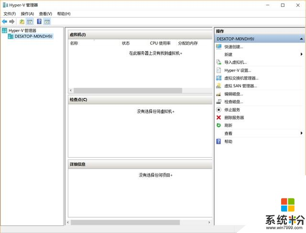Click the 停止服务 stop icon

(x=219, y=110)
